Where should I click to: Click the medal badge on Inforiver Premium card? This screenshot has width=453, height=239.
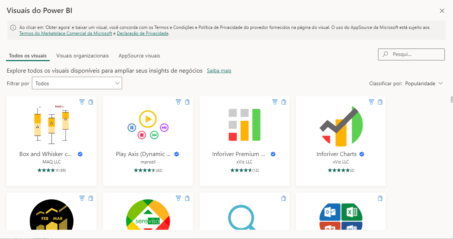[275, 102]
